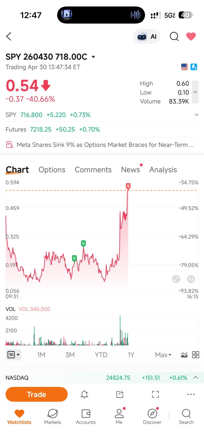Expand the chart with diagonal arrows icon
This screenshot has height=444, width=204.
pos(176,279)
